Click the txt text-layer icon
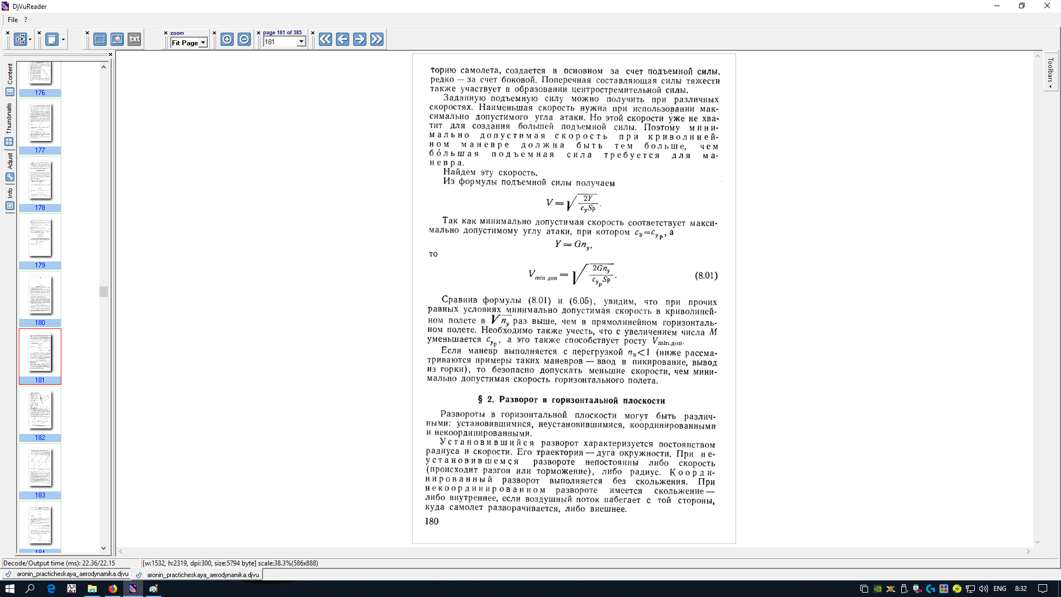Image resolution: width=1061 pixels, height=597 pixels. pos(135,39)
